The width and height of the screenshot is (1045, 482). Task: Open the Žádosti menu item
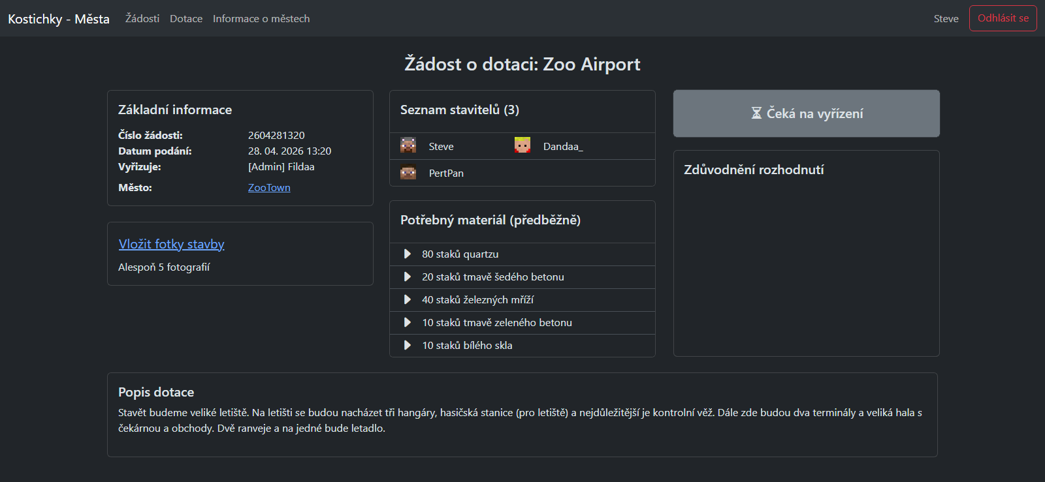pos(142,18)
